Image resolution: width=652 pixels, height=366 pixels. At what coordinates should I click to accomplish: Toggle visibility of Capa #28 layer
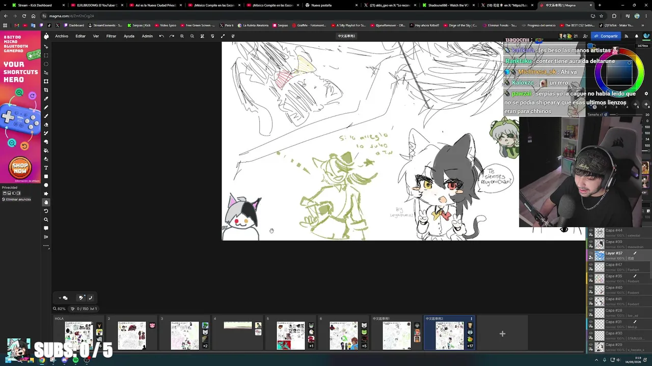tap(591, 311)
